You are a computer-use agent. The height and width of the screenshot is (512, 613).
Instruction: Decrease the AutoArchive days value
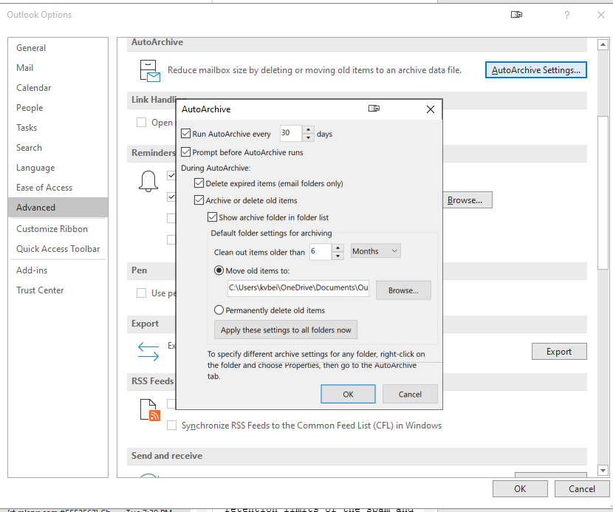point(309,137)
